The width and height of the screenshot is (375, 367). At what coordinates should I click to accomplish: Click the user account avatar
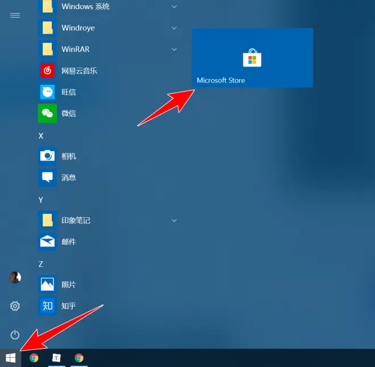click(x=15, y=278)
